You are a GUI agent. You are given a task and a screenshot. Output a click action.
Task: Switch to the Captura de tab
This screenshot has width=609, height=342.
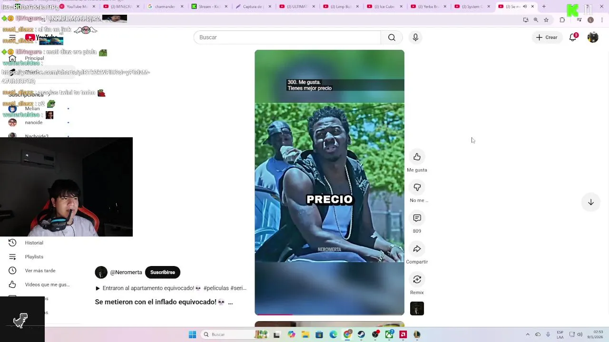(x=253, y=7)
